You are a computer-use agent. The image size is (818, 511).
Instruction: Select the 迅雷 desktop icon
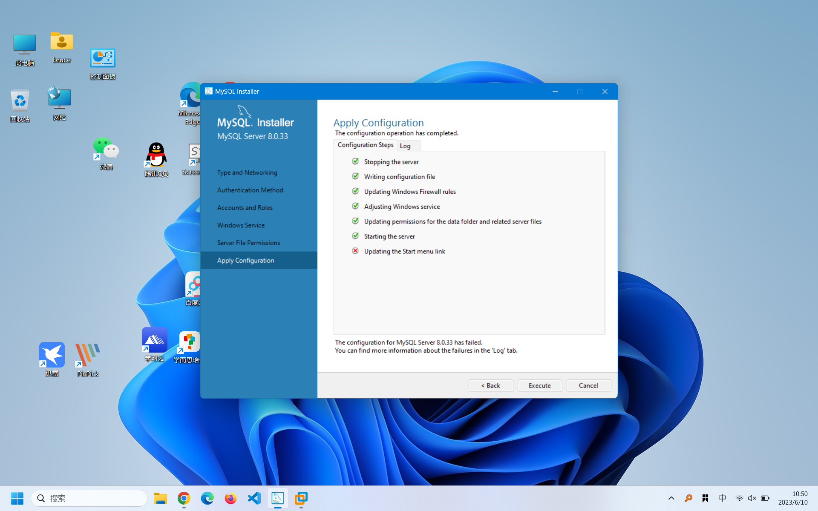[x=52, y=359]
